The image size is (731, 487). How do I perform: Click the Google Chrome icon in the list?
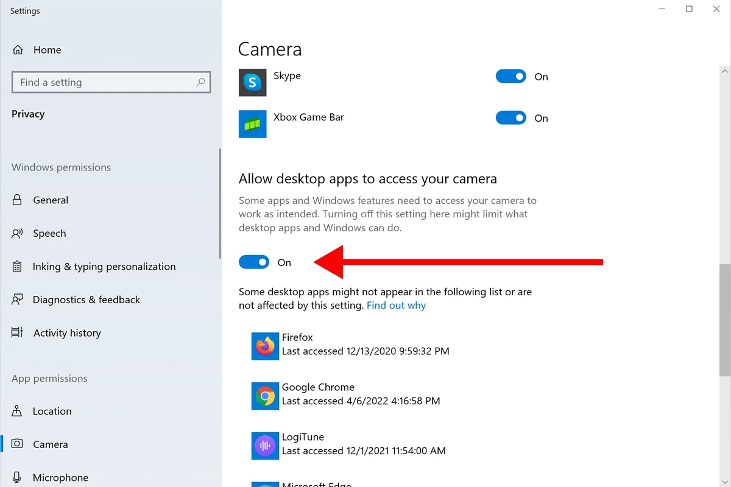pos(265,396)
